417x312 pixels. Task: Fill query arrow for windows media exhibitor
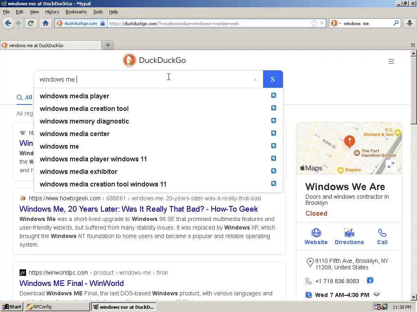(x=273, y=171)
